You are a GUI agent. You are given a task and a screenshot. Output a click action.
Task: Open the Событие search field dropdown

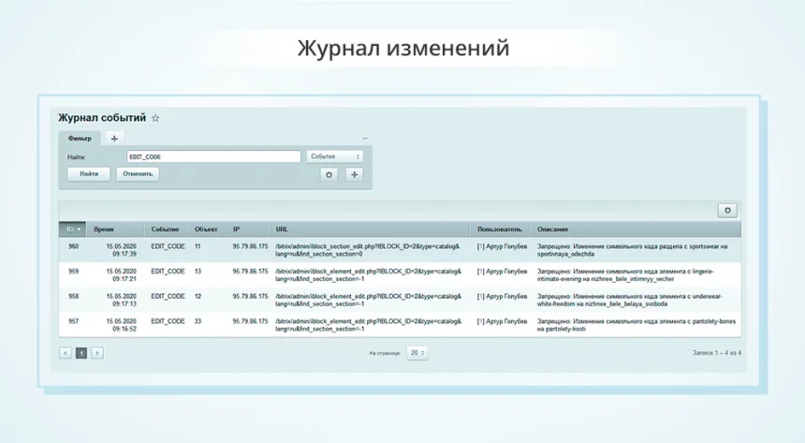(x=334, y=157)
